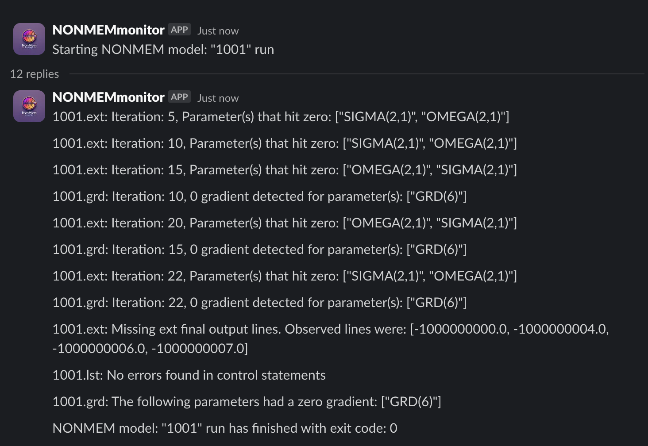Viewport: 648px width, 446px height.
Task: Click the purple avatar of the starting message
Action: tap(29, 38)
